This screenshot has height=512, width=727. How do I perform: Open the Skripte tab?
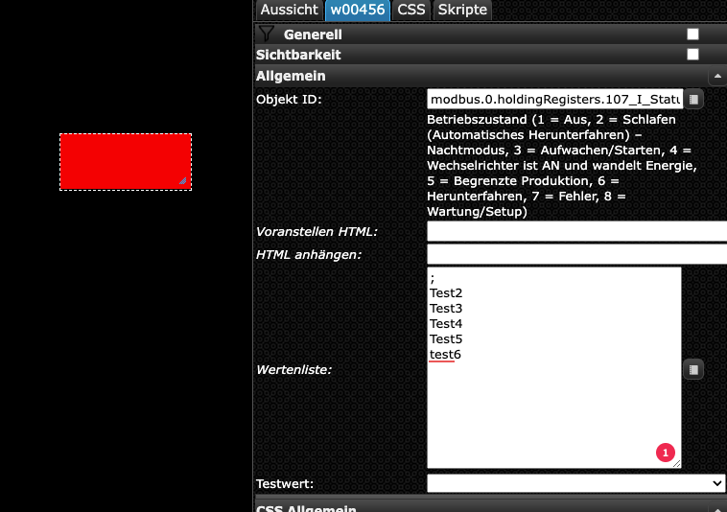[x=462, y=10]
